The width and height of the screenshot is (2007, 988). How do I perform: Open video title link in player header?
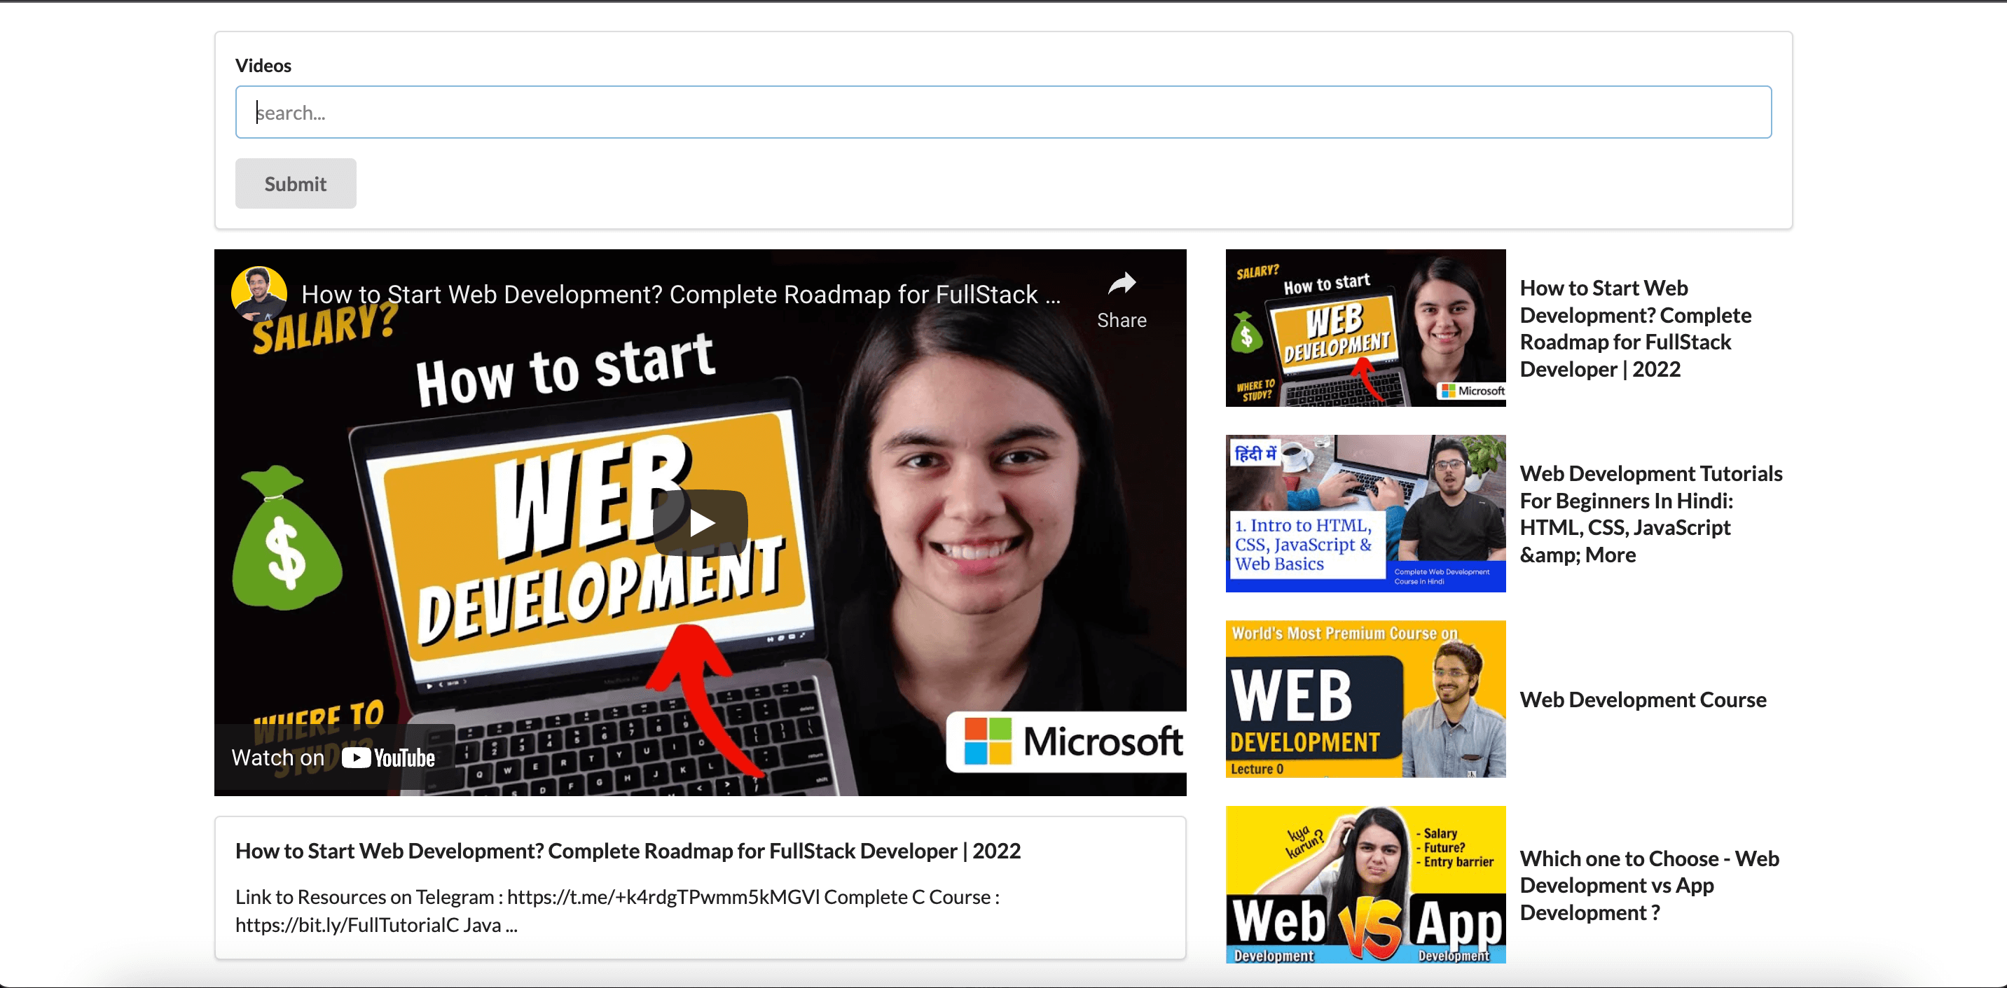click(680, 294)
